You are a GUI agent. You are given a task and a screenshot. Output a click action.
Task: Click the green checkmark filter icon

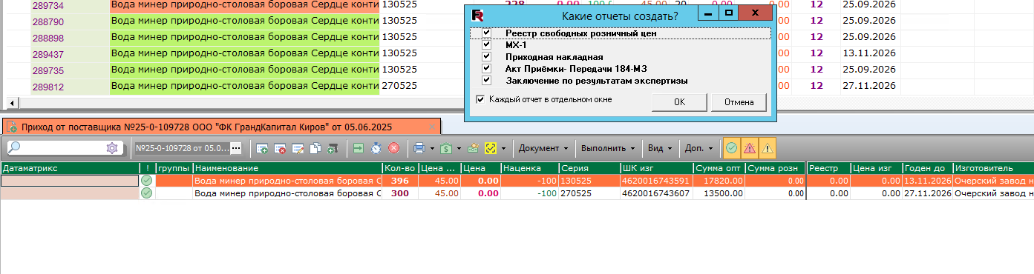tap(731, 148)
